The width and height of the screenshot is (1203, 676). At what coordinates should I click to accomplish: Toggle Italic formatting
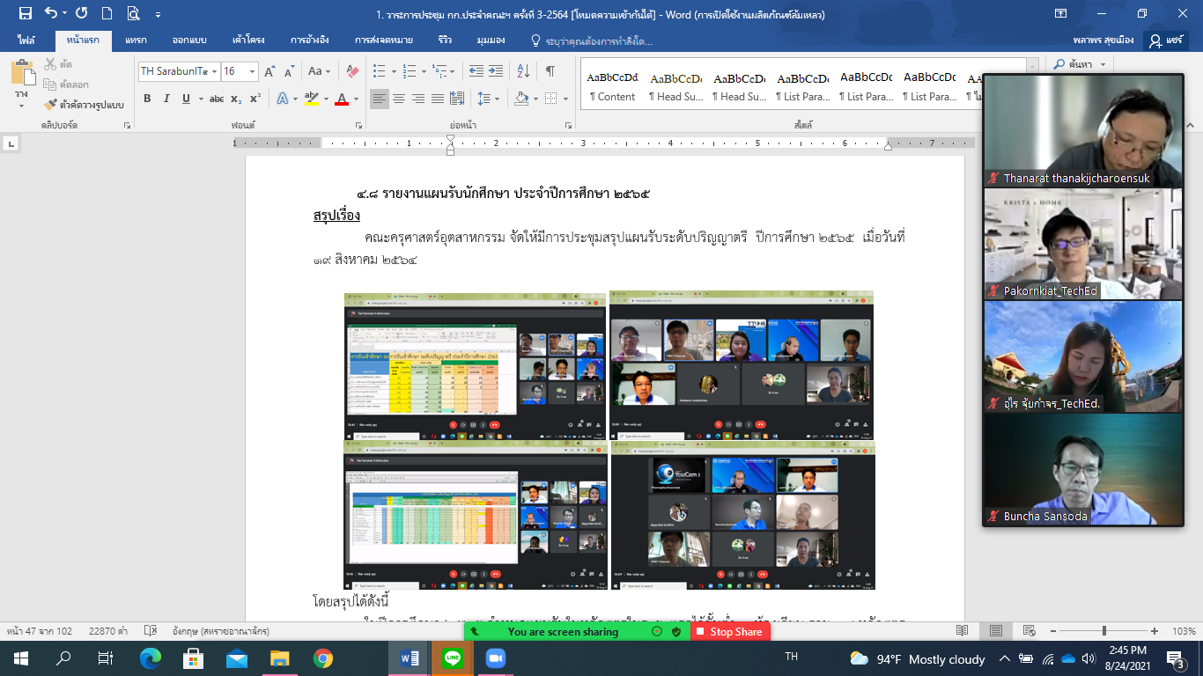[x=166, y=99]
